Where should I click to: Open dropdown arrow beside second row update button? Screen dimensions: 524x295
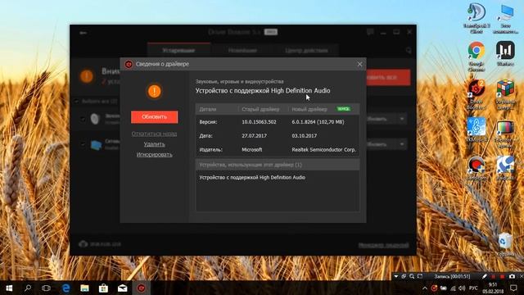pos(402,144)
